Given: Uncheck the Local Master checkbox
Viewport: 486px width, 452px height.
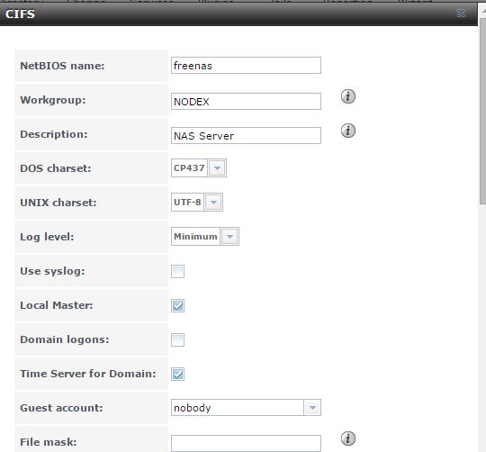Looking at the screenshot, I should [x=177, y=305].
